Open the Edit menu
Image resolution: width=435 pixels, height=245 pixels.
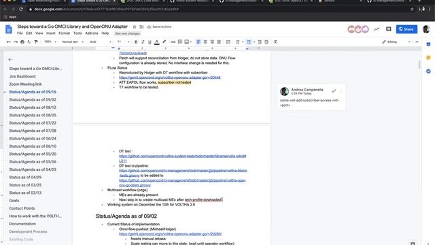pyautogui.click(x=29, y=33)
